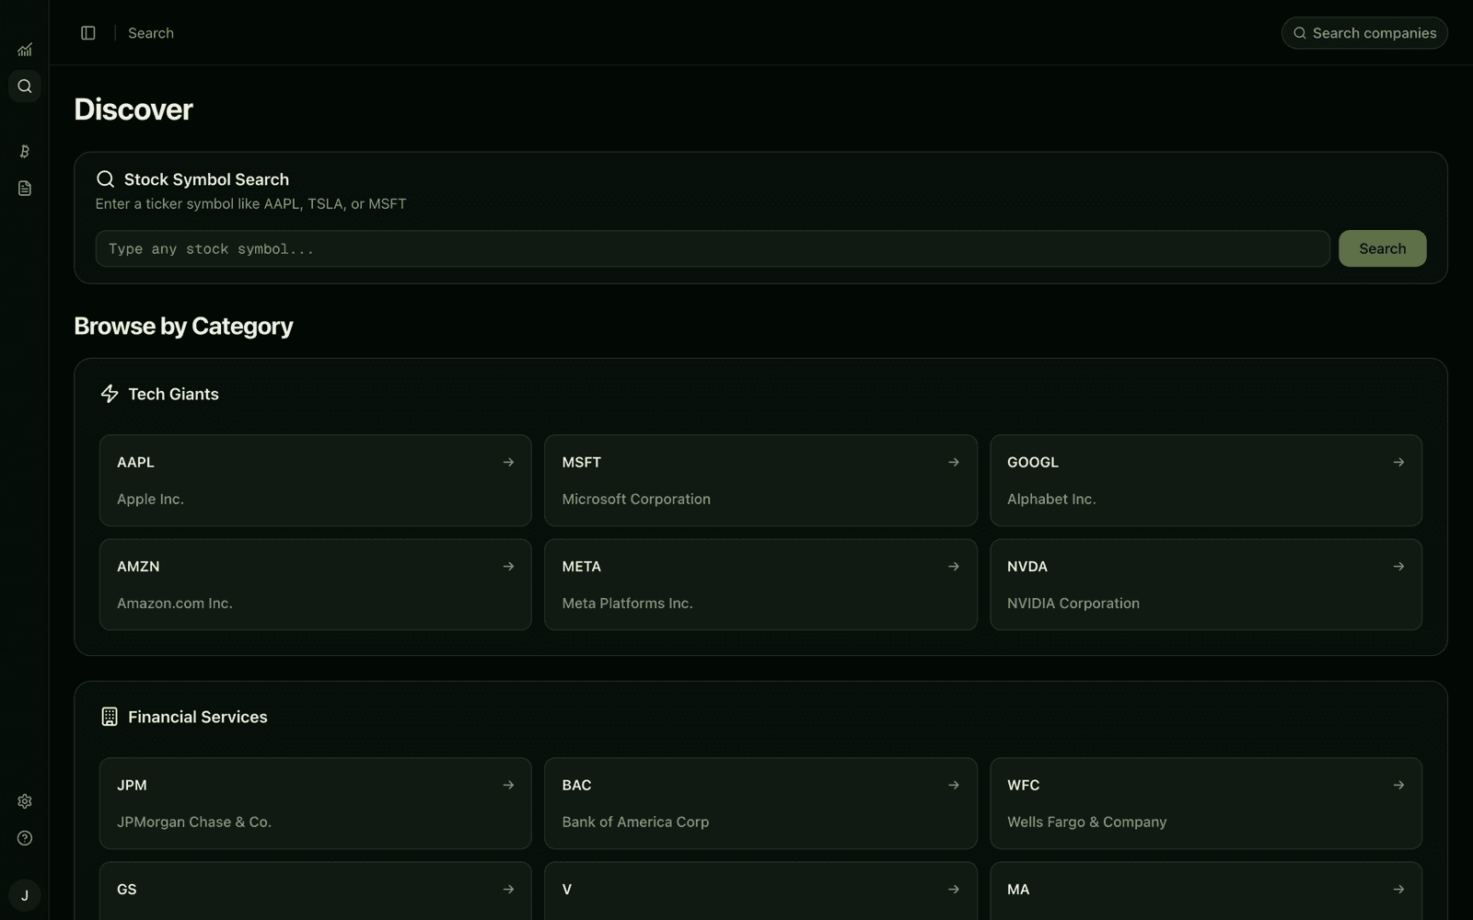Screen dimensions: 1473x920
Task: Click the ticker symbol hint text
Action: 250,204
